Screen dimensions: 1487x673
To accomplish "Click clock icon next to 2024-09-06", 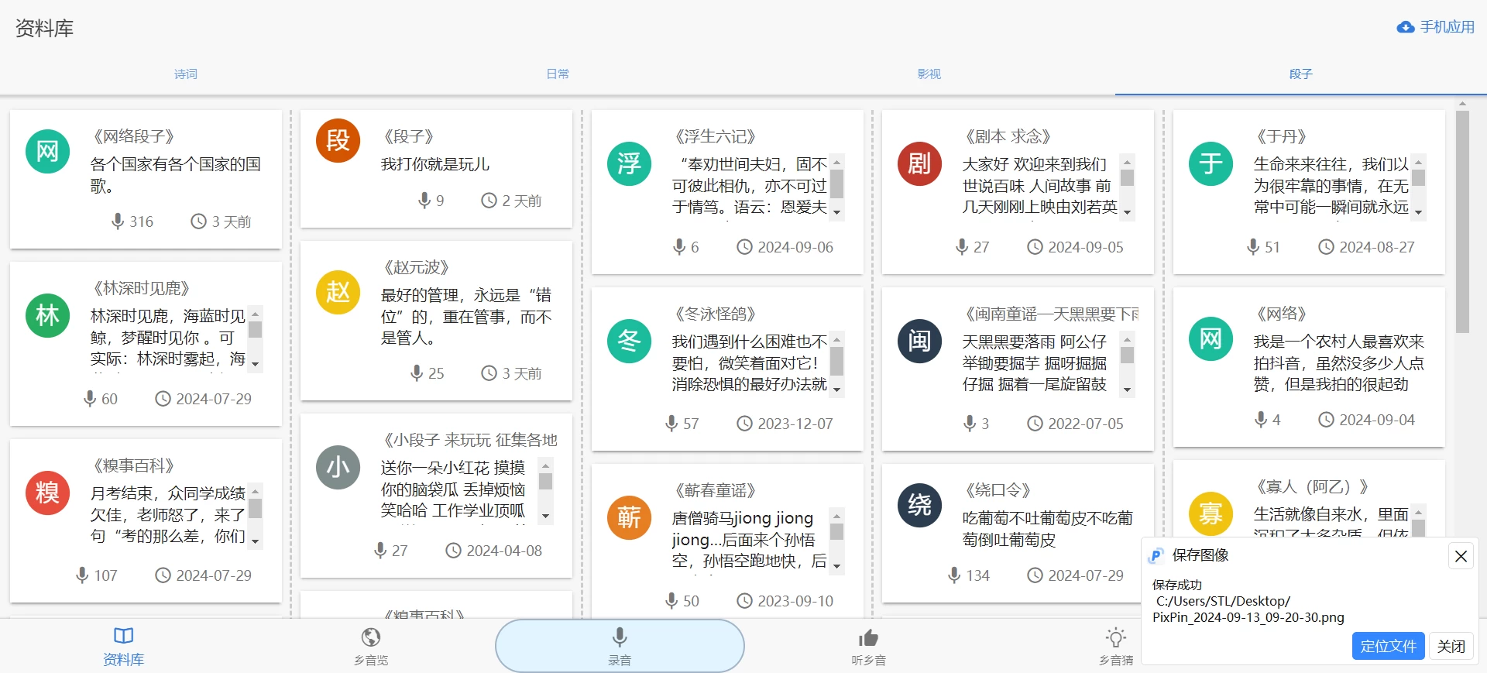I will pyautogui.click(x=744, y=247).
